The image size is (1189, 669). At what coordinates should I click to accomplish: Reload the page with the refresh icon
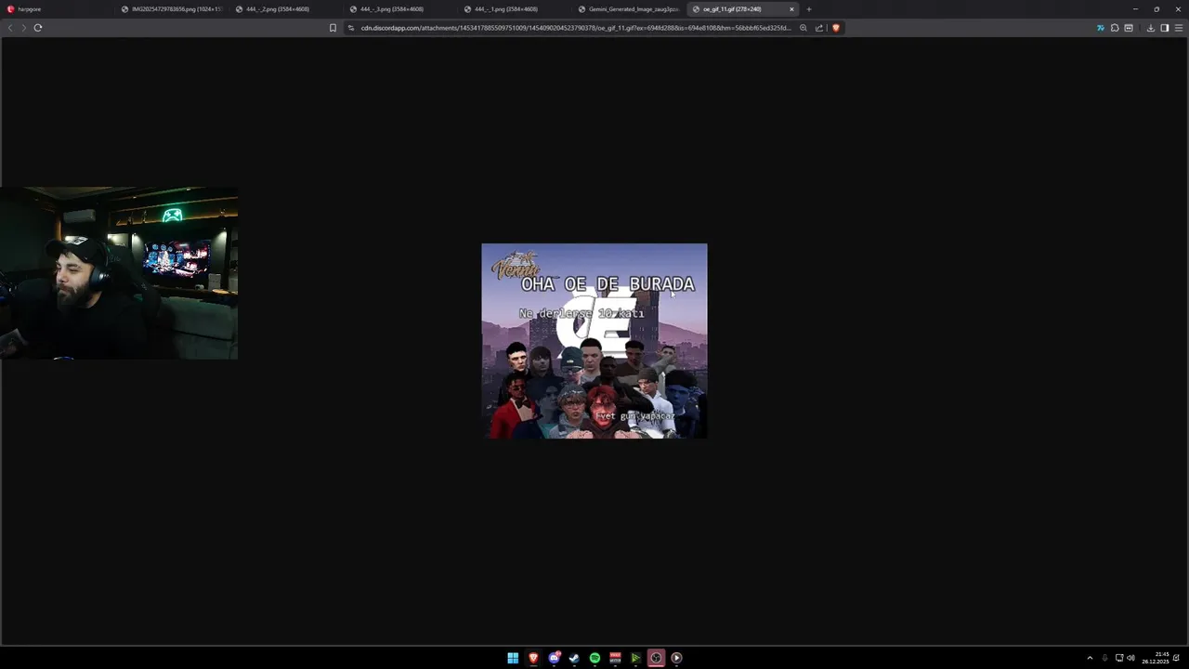38,28
